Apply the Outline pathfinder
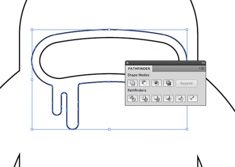235x167 pixels. point(180,98)
